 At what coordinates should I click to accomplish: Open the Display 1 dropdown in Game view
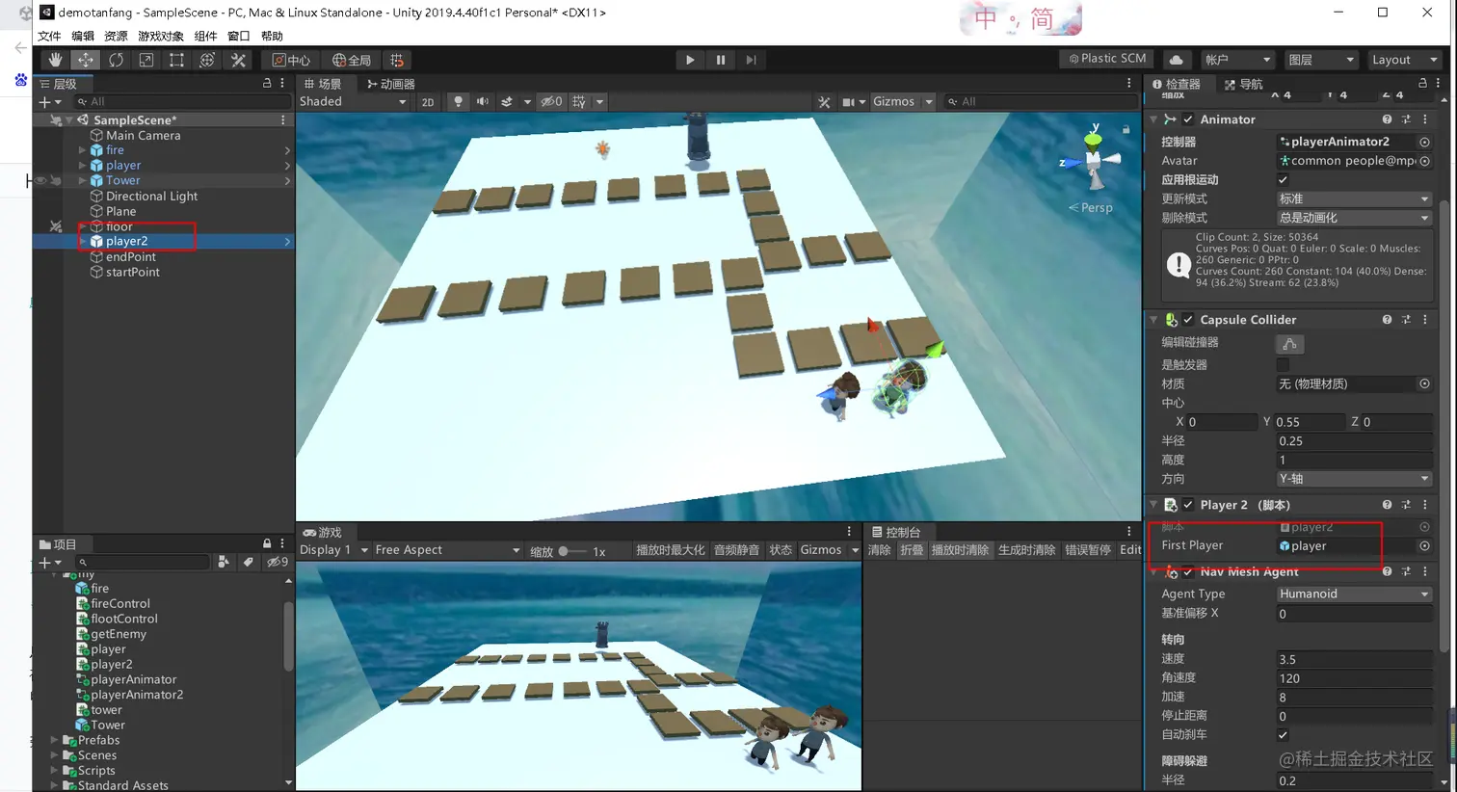pyautogui.click(x=334, y=550)
